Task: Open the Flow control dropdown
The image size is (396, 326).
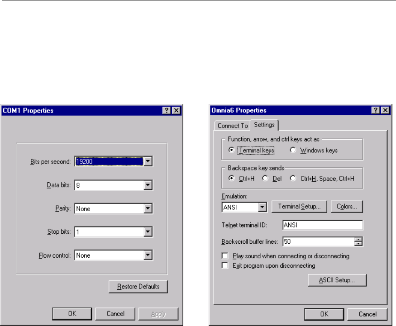Action: pyautogui.click(x=148, y=255)
